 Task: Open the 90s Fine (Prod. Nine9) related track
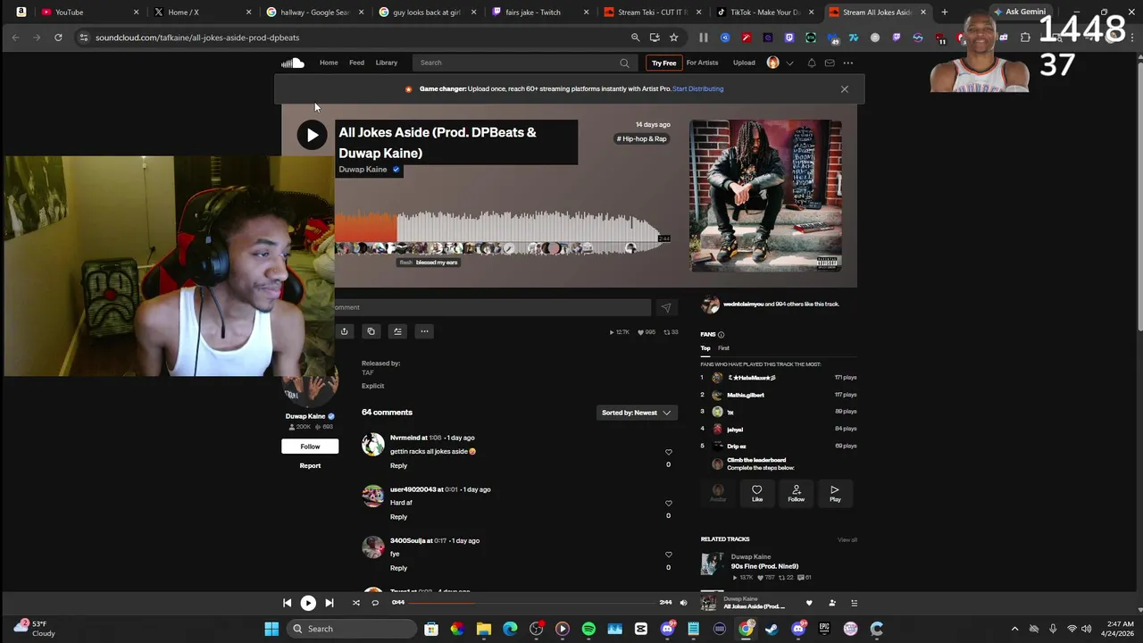tap(764, 566)
